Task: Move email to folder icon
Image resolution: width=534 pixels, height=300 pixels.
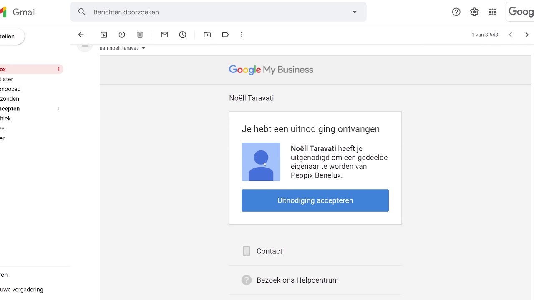Action: pos(207,35)
